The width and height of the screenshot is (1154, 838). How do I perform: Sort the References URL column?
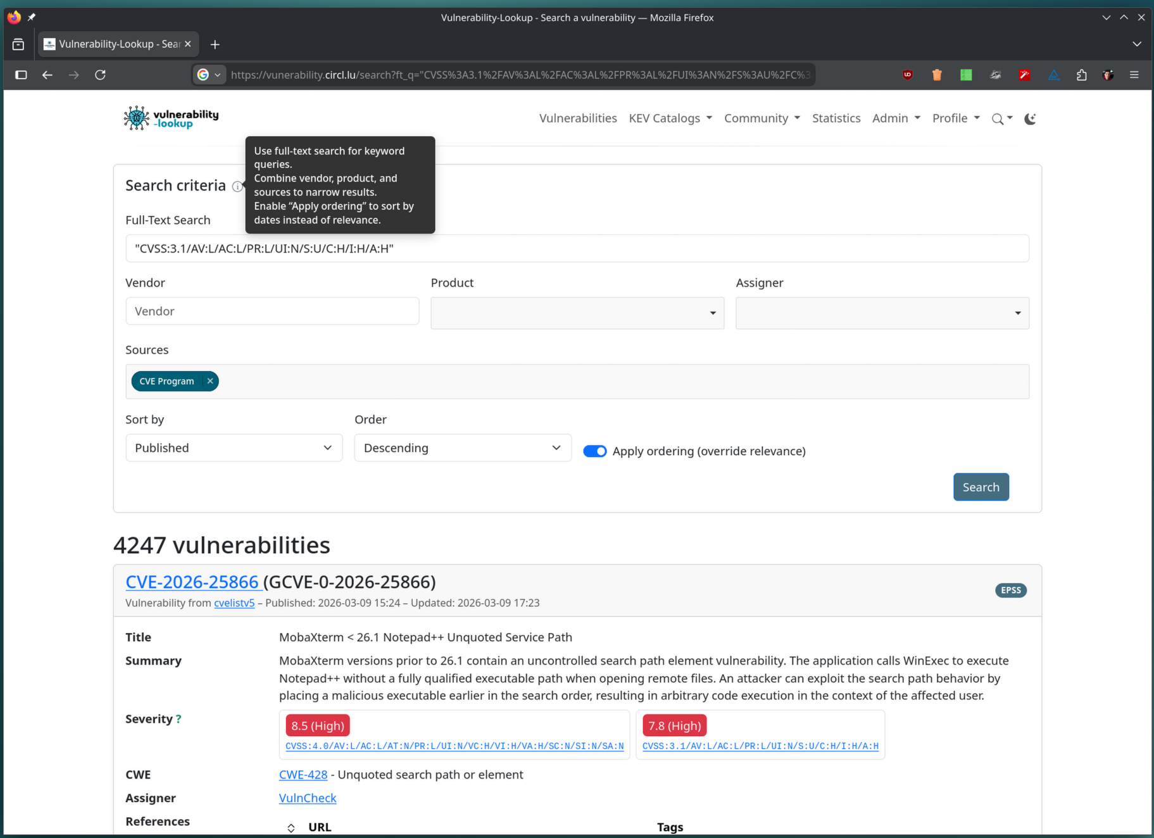click(x=291, y=827)
